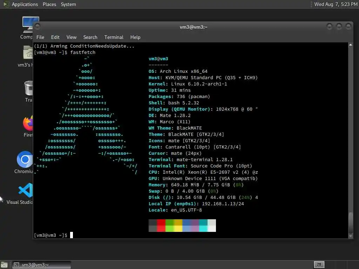Screen dimensions: 359x269
Task: Click the 'Host: KVM/QEMU Standard PC' line
Action: click(x=203, y=78)
